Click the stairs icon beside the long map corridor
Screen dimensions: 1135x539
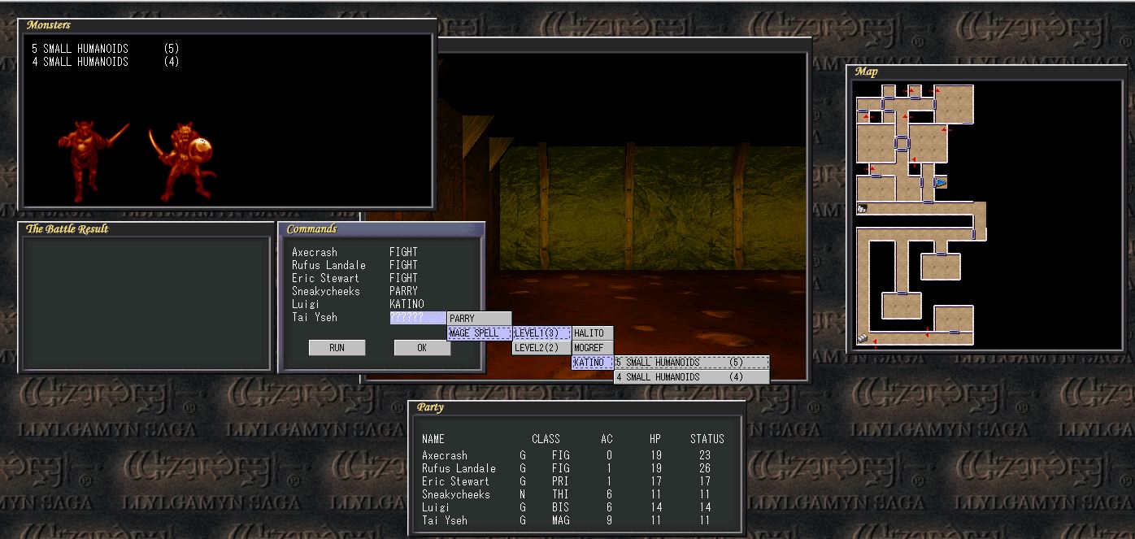point(863,209)
